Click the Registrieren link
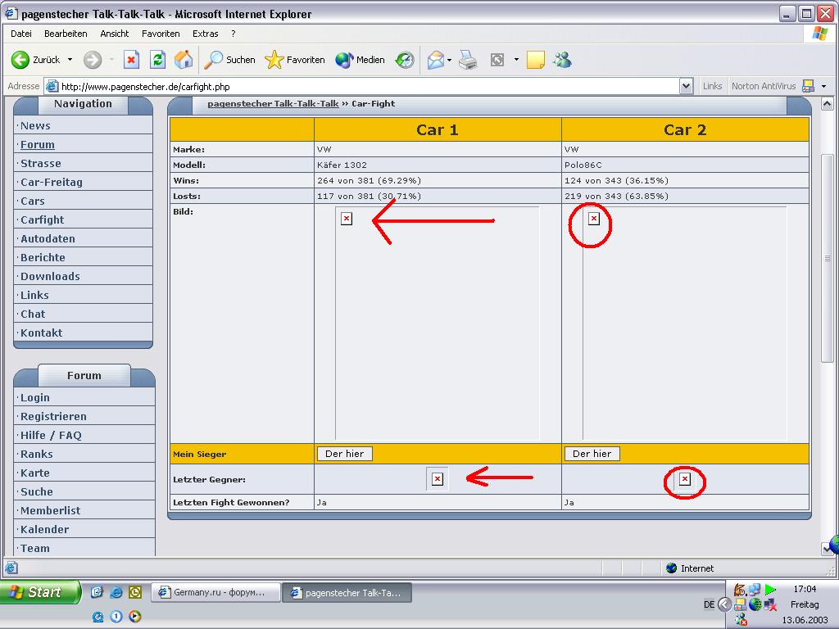839x629 pixels. [53, 417]
